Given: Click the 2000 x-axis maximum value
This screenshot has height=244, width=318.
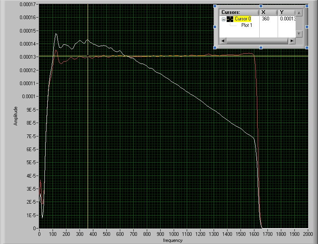Looking at the screenshot, I should pyautogui.click(x=308, y=234).
